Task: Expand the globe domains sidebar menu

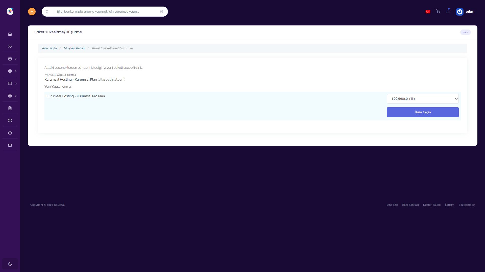Action: 10,71
